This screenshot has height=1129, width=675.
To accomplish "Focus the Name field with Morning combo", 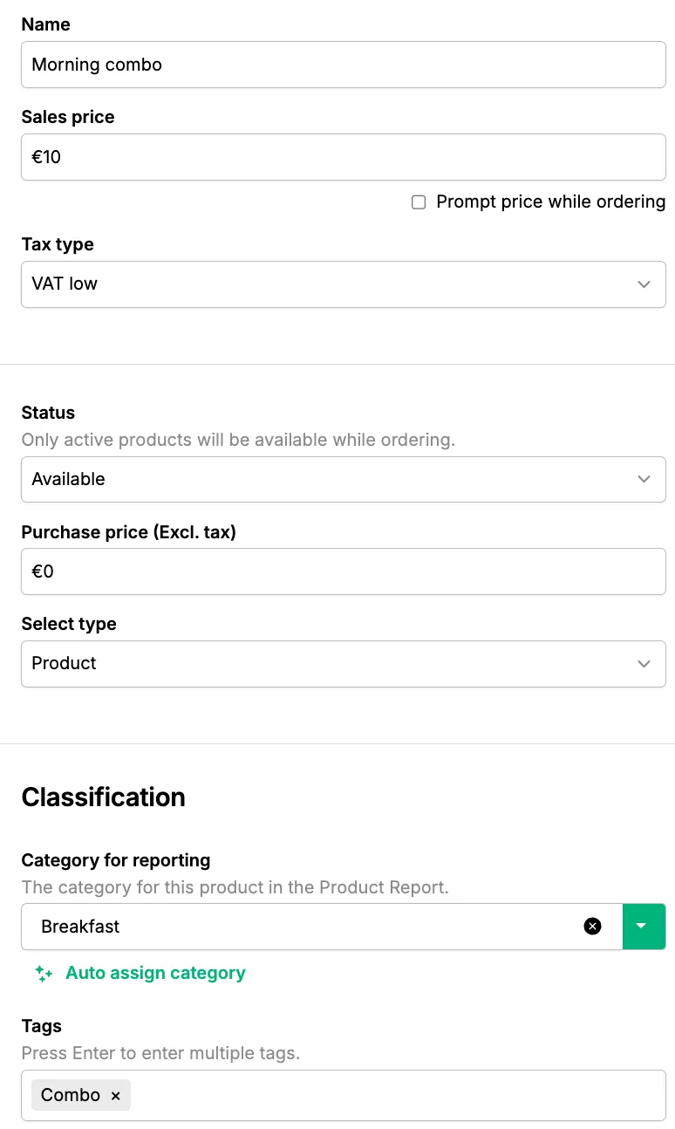I will coord(343,65).
